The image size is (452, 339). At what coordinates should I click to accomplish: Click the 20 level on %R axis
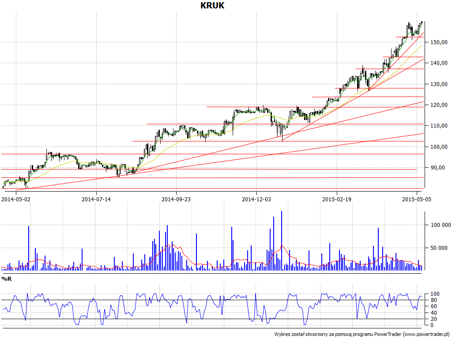433,319
